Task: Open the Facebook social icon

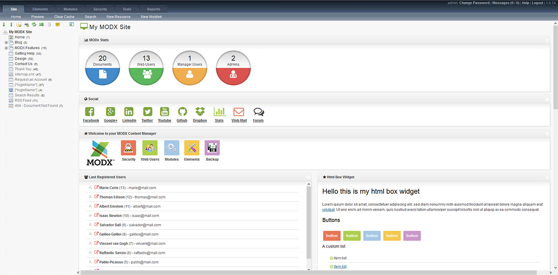Action: 90,111
